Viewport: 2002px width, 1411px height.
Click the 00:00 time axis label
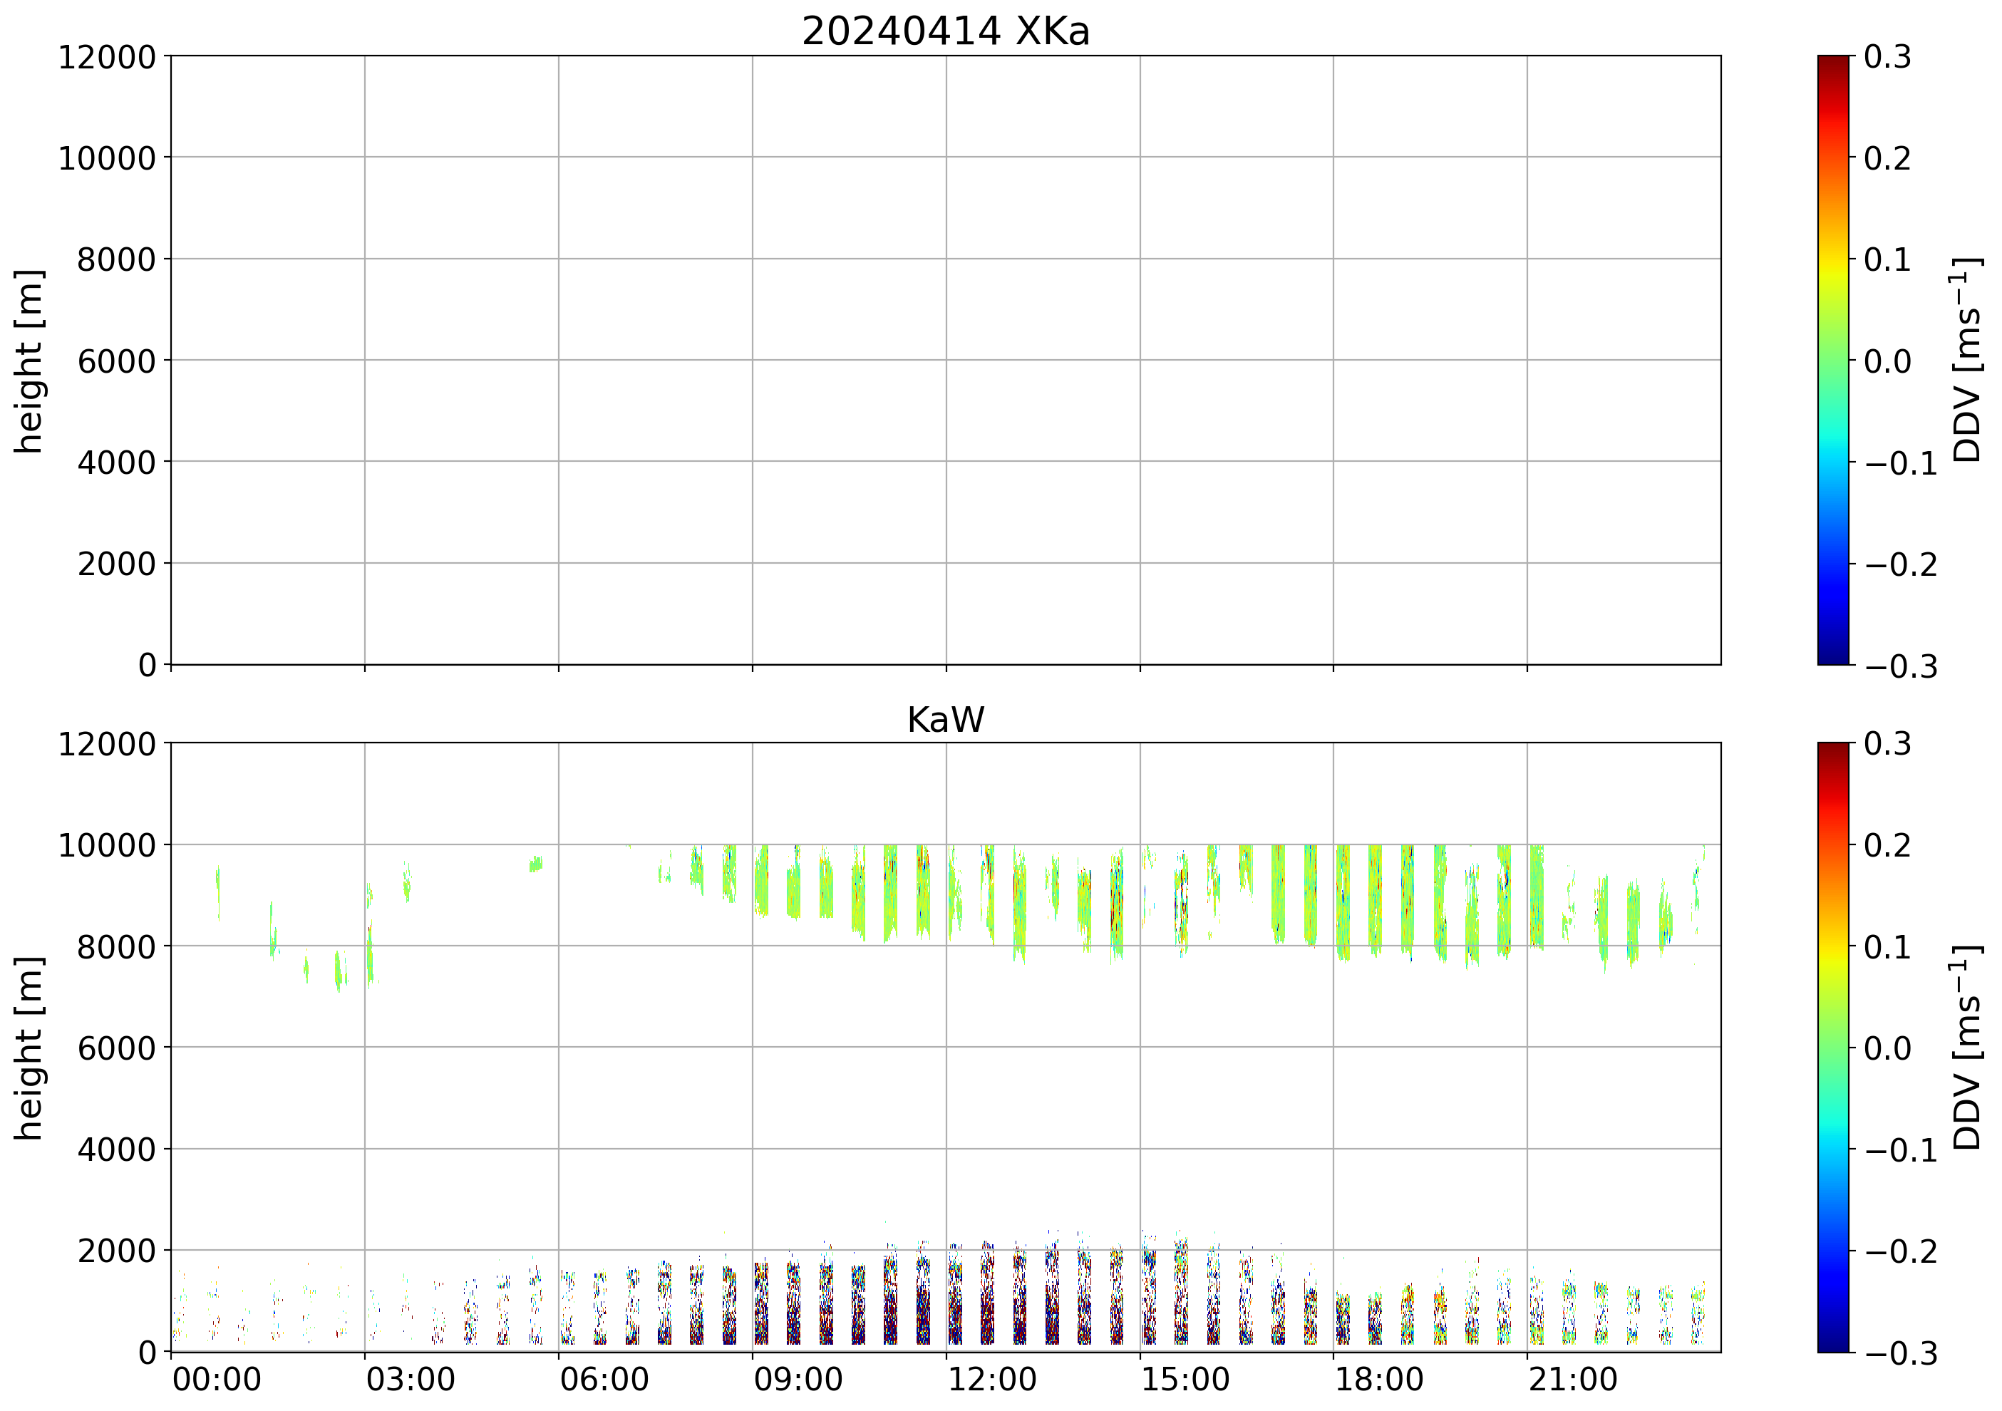[217, 1380]
